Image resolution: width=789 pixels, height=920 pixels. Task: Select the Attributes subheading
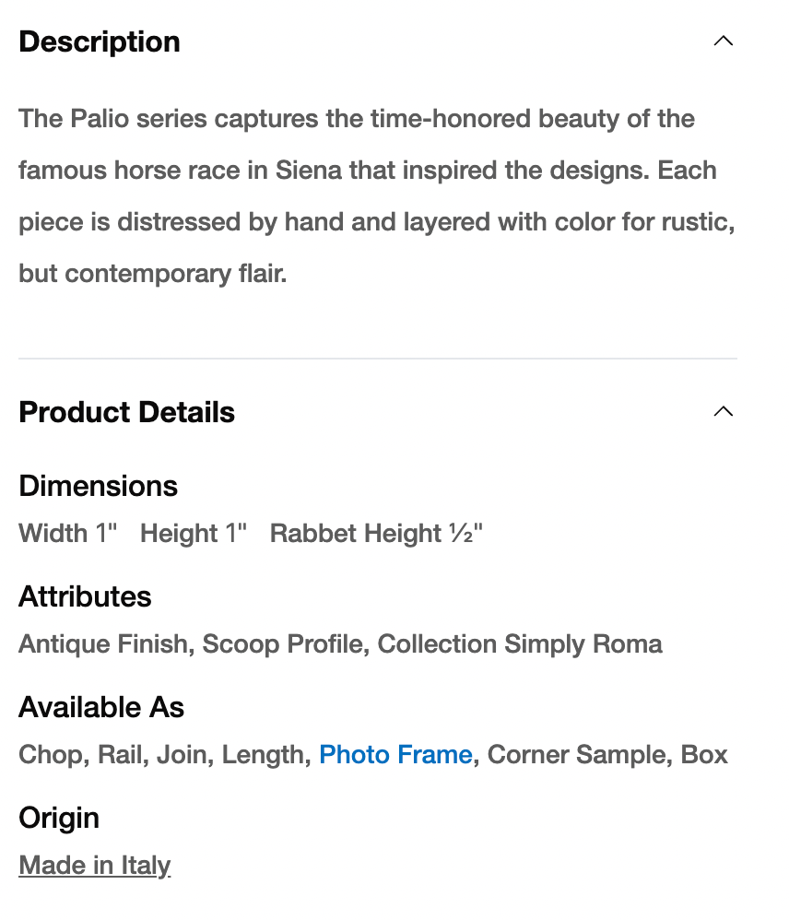click(85, 596)
